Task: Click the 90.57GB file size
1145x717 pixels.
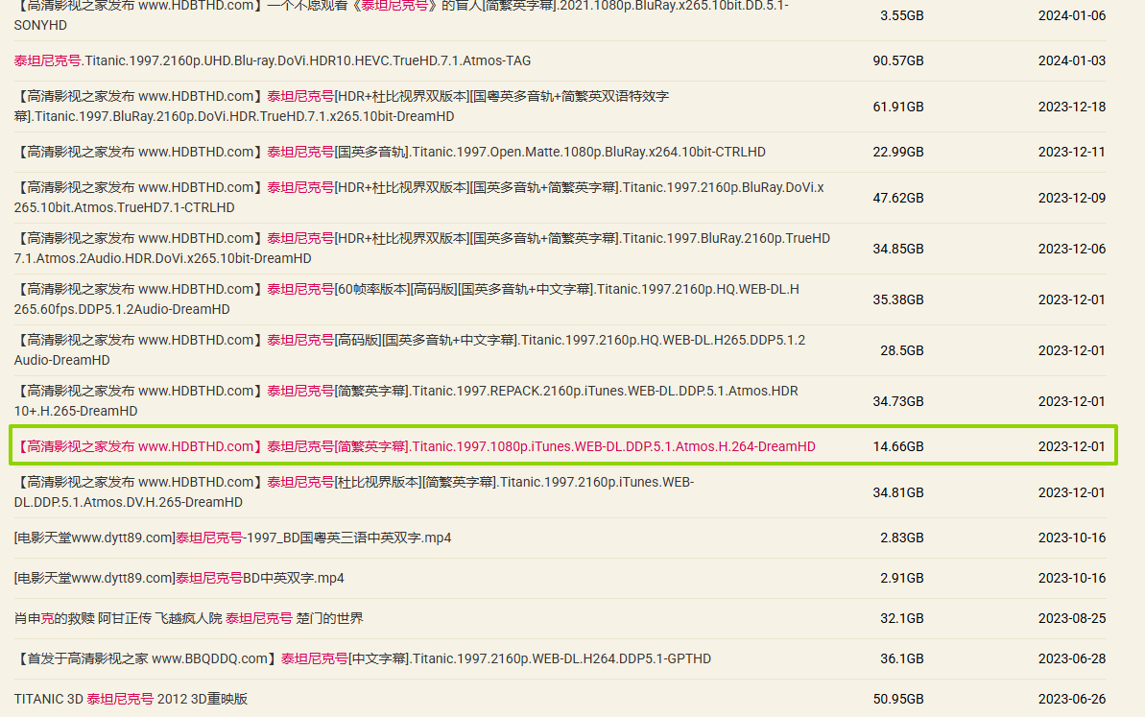Action: click(x=898, y=60)
